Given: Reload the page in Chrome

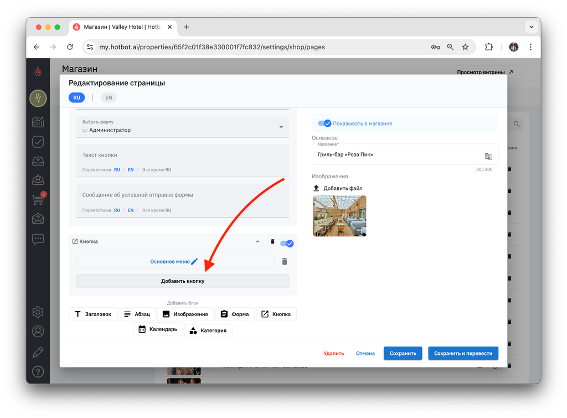Looking at the screenshot, I should (x=70, y=47).
